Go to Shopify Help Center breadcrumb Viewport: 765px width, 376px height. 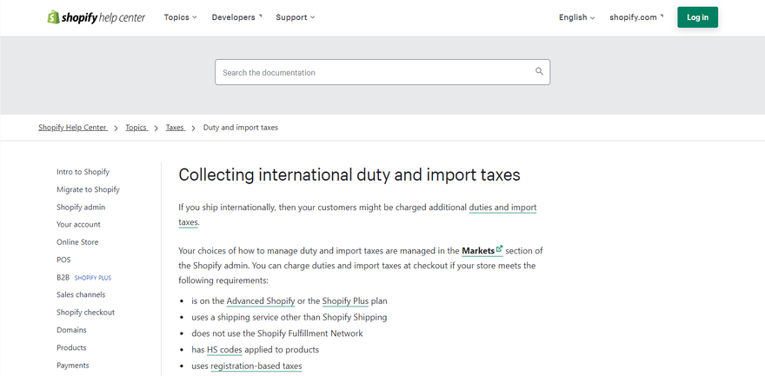(73, 128)
